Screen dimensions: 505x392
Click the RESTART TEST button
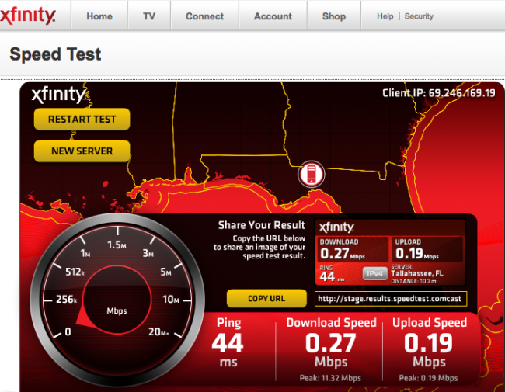(x=82, y=119)
